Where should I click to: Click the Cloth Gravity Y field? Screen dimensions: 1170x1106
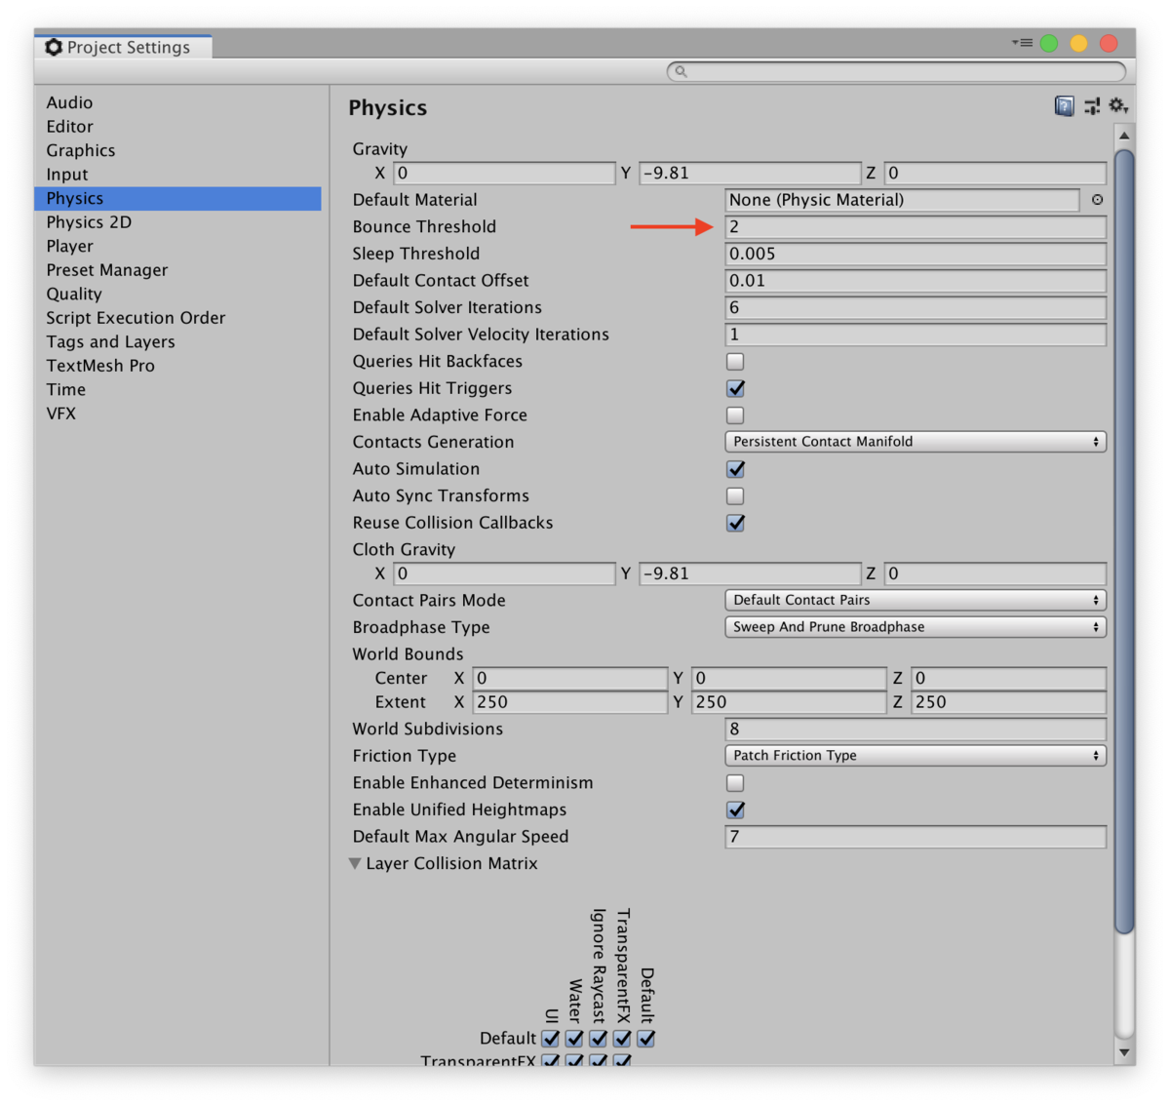pos(750,574)
